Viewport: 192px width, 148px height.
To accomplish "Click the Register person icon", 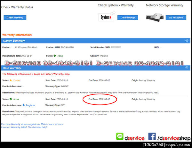I will coord(24,105).
